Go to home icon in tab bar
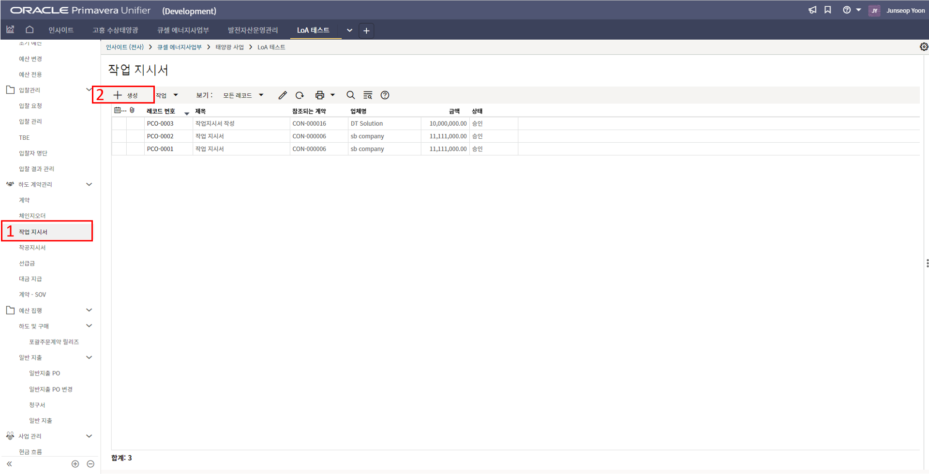The height and width of the screenshot is (474, 929). (x=30, y=30)
